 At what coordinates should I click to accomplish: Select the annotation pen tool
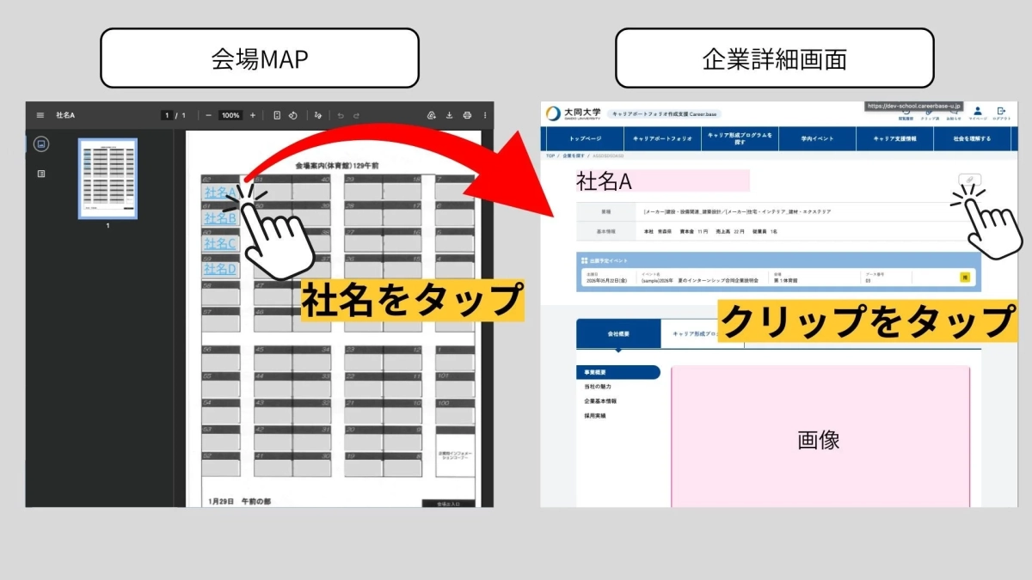[x=317, y=115]
